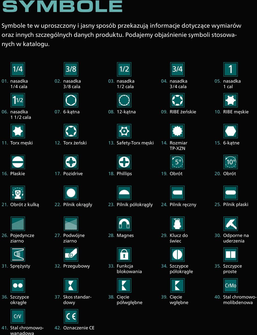Click the Podwójne ziarno double-cut icon
Image resolution: width=257 pixels, height=335 pixels.
click(x=71, y=224)
